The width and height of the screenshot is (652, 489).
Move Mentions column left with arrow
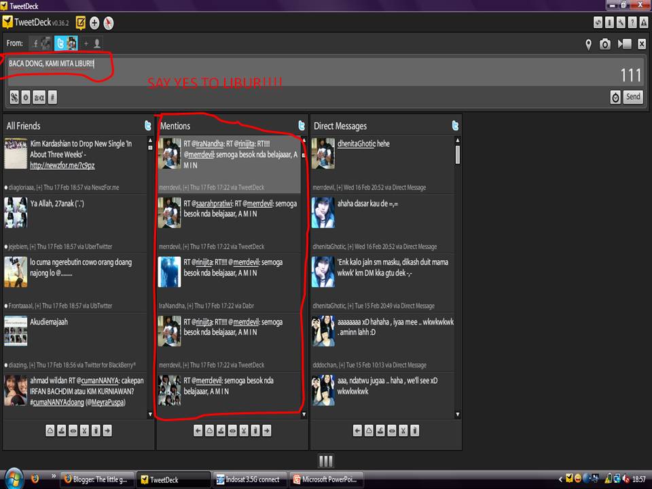198,431
